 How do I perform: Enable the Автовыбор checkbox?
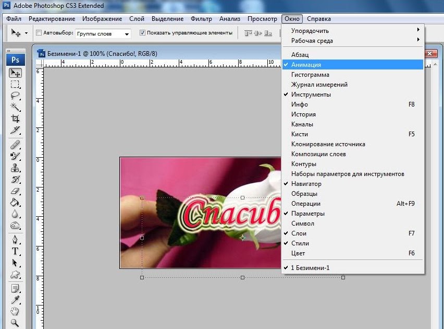(39, 33)
